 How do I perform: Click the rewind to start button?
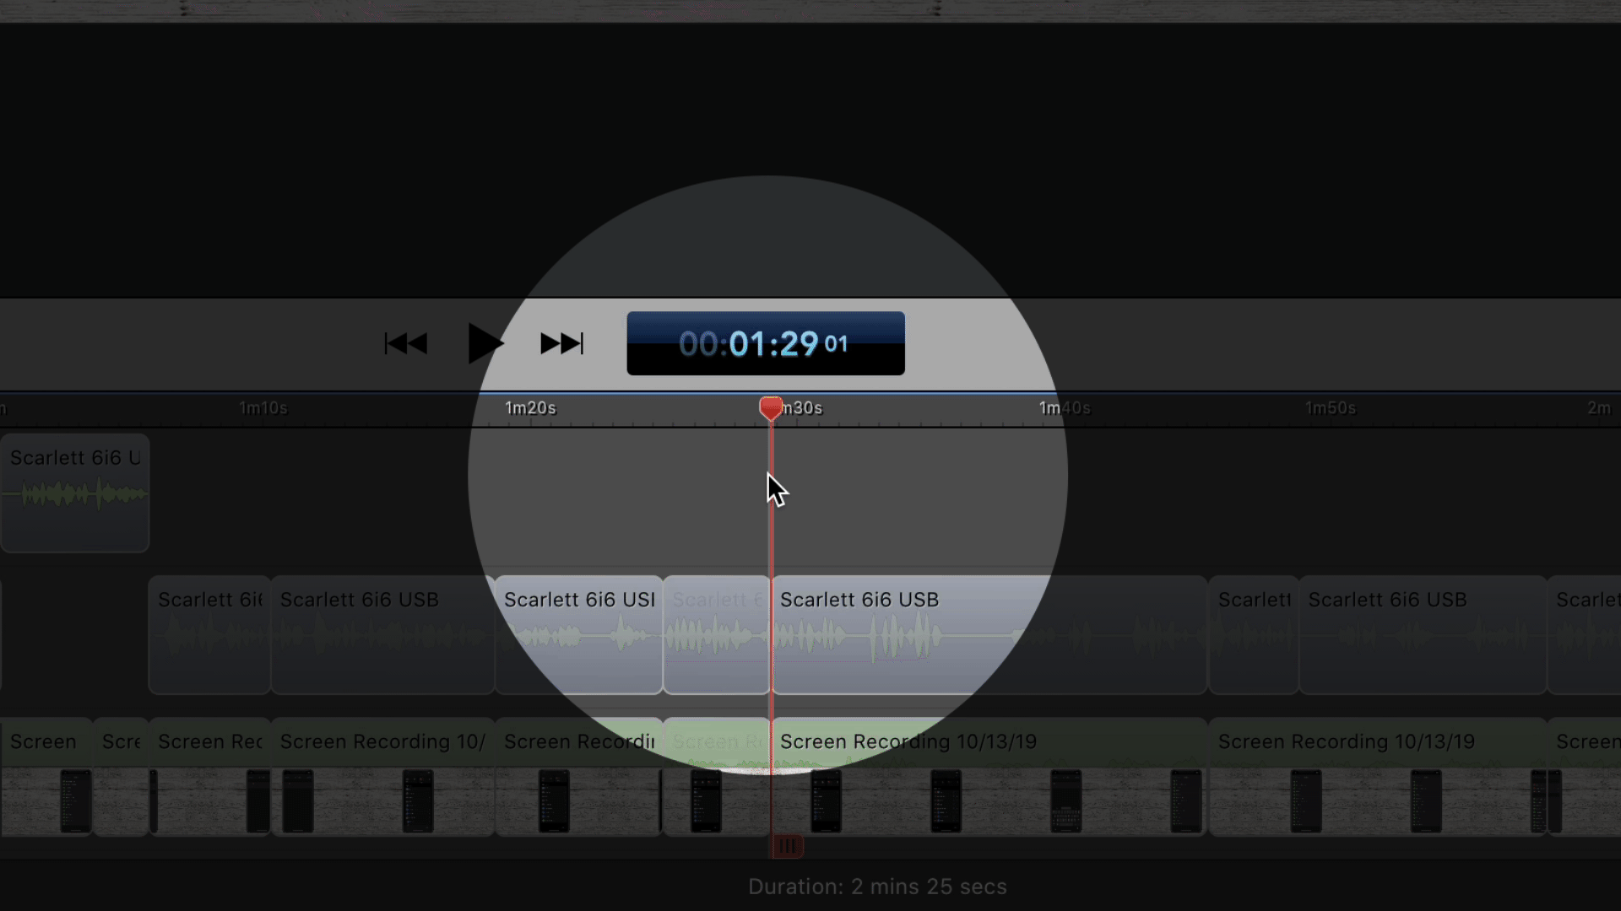406,343
